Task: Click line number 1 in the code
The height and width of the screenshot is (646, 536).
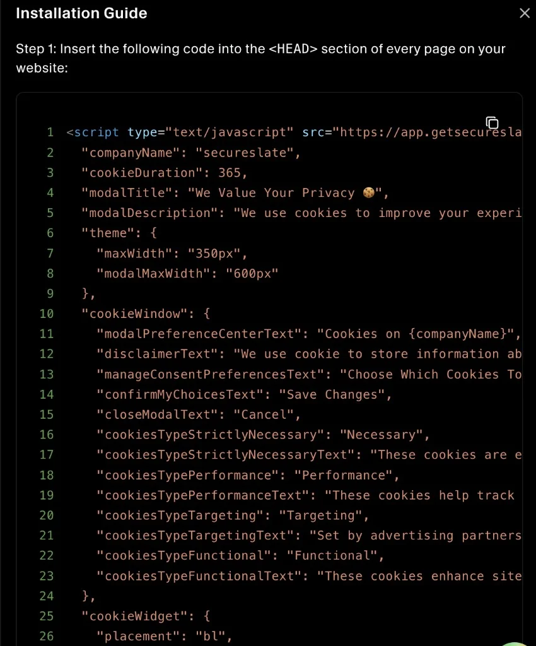Action: click(50, 132)
